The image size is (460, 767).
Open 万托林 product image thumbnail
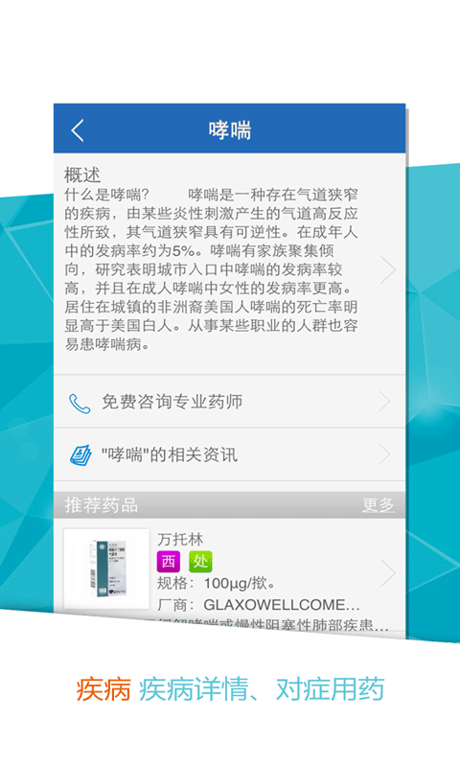pos(106,569)
